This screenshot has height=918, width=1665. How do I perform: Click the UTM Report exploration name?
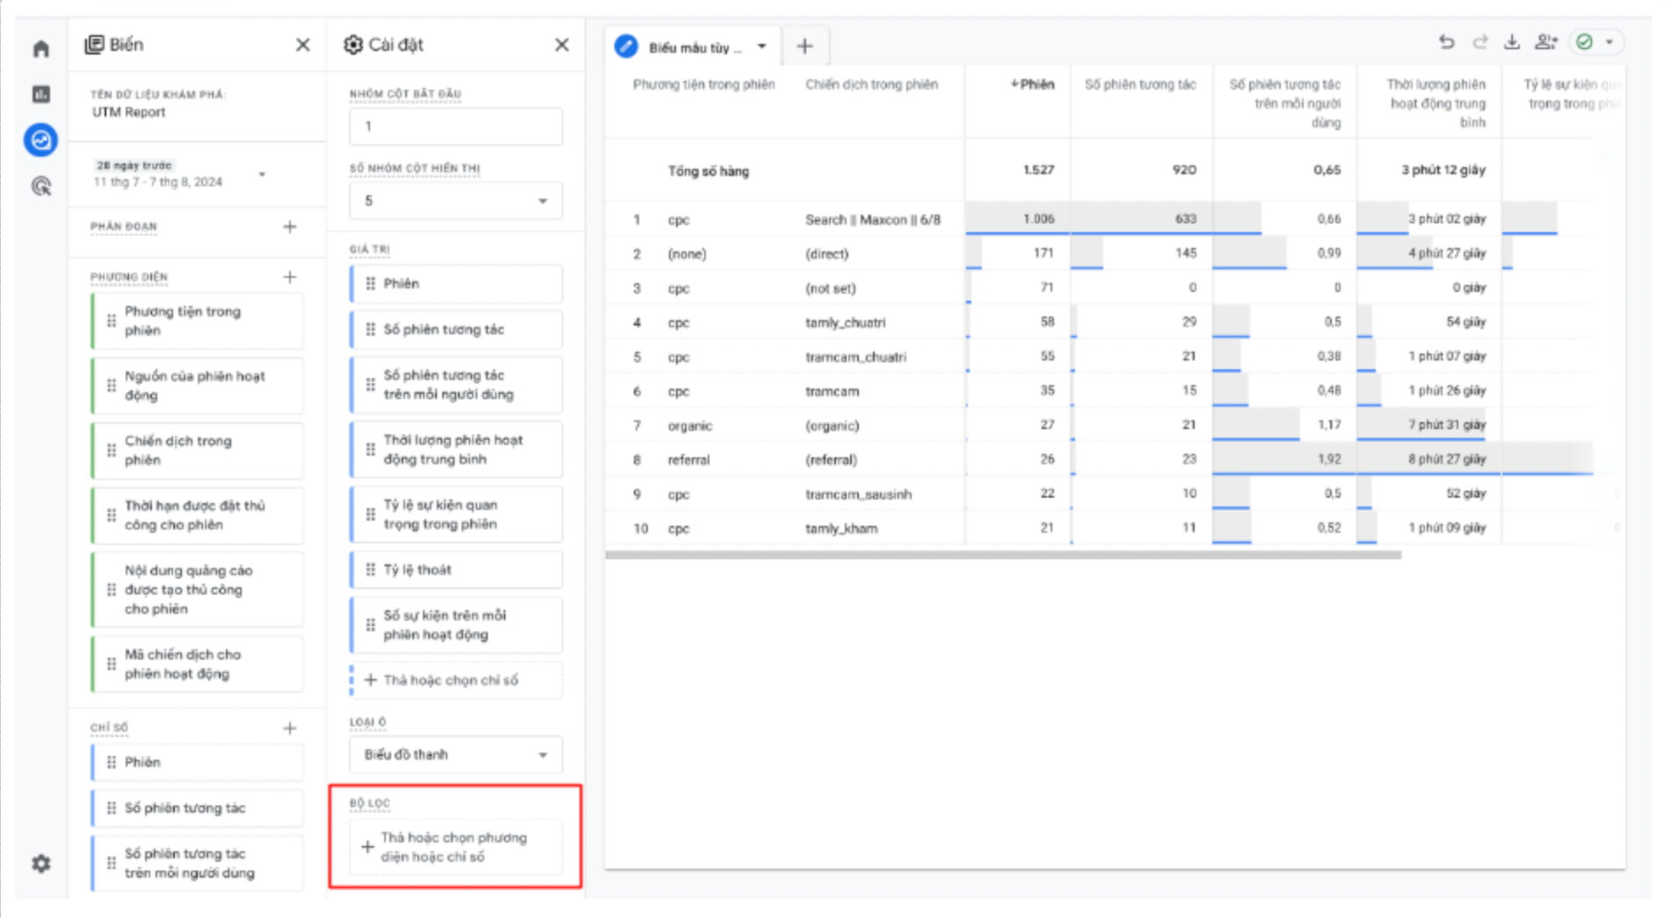tap(129, 113)
